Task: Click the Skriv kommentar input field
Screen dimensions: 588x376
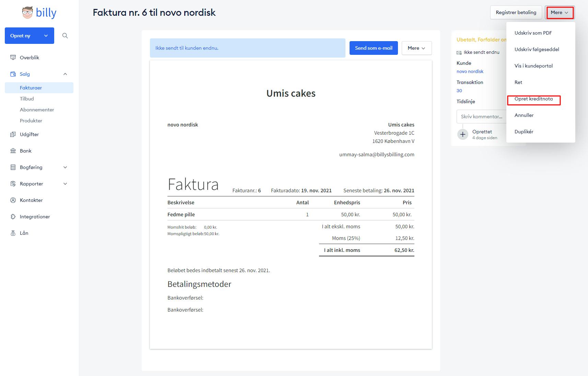Action: click(482, 117)
